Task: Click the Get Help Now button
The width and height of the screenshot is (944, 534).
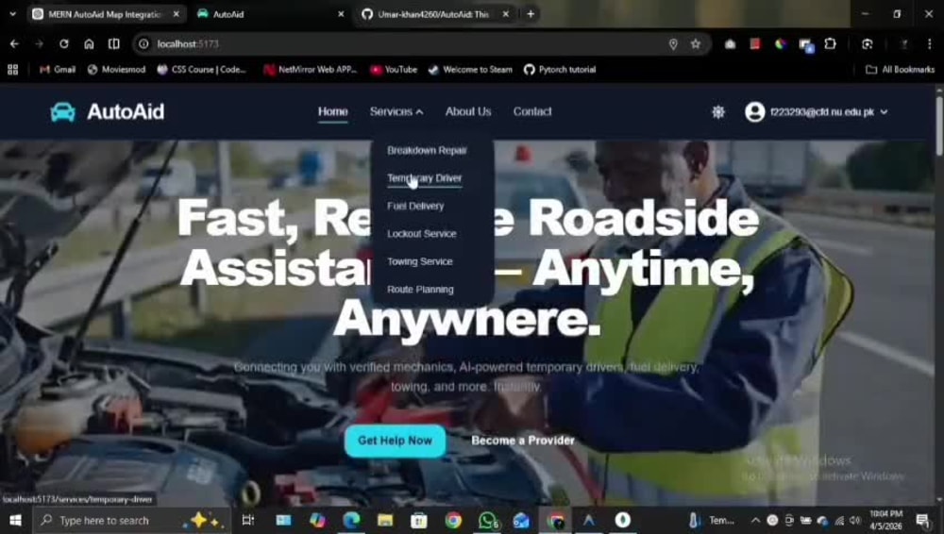Action: click(395, 441)
